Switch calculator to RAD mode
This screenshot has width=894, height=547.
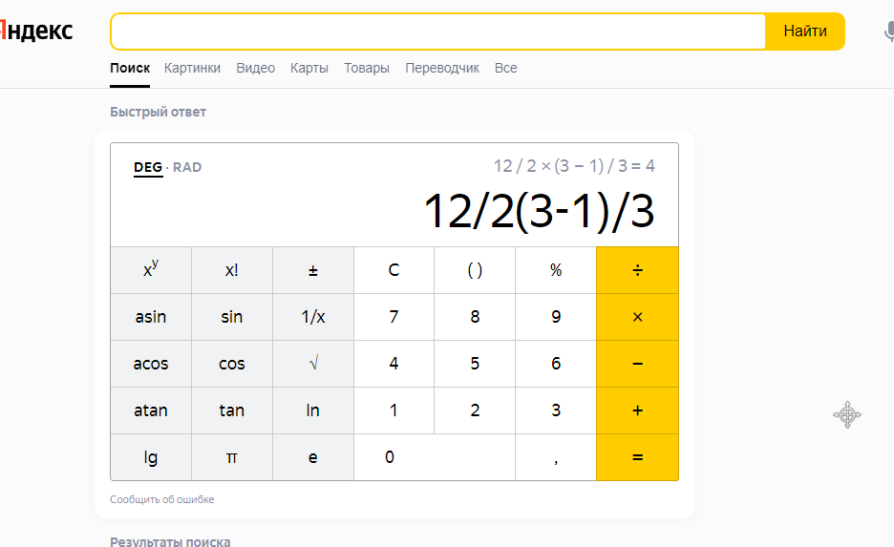point(187,167)
